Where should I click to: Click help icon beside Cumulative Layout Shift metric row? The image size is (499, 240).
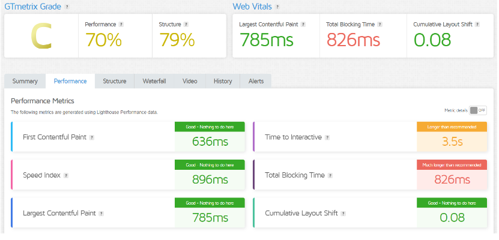coord(343,214)
